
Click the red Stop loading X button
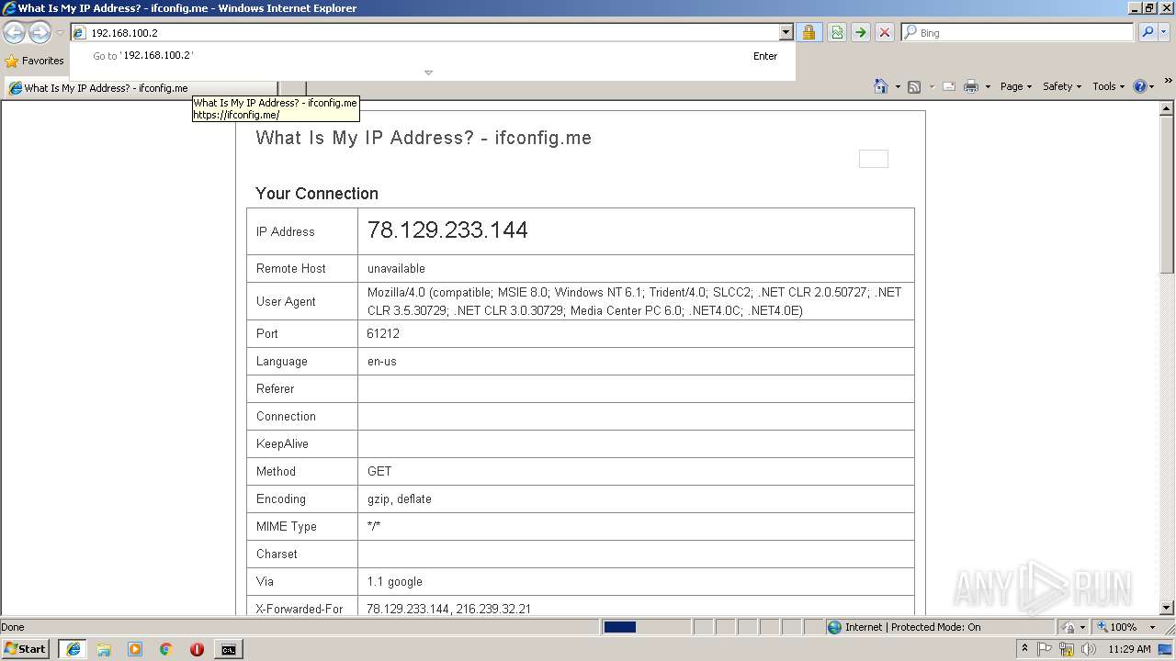884,32
